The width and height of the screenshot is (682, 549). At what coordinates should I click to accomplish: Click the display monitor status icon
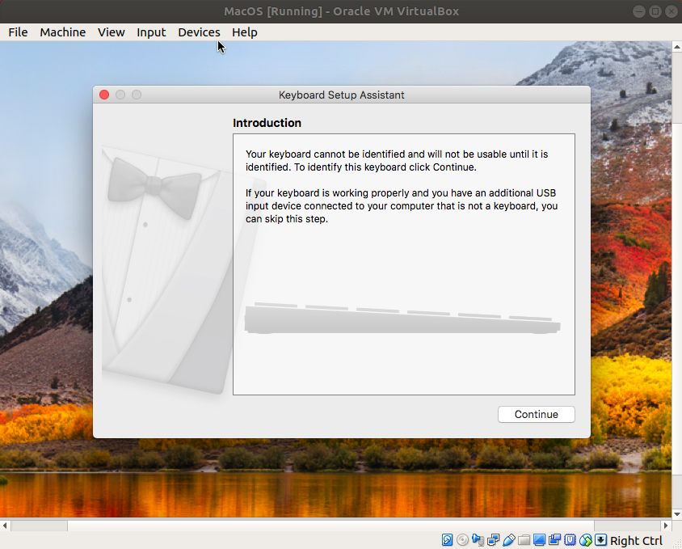(x=539, y=540)
